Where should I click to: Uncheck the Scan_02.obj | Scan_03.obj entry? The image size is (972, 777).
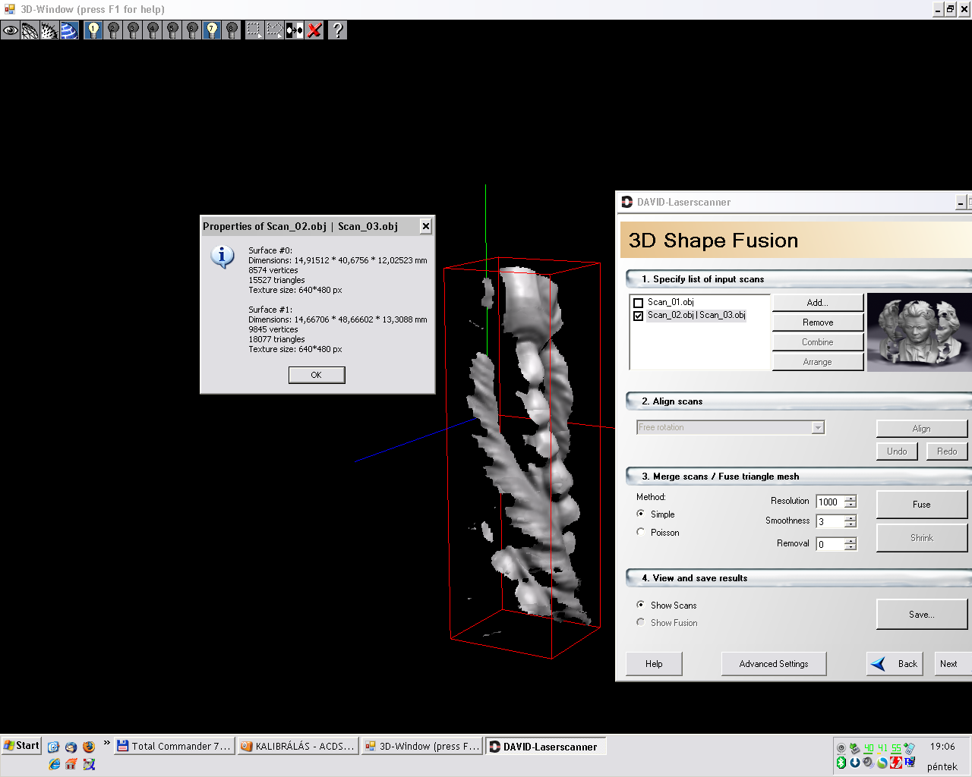coord(639,316)
